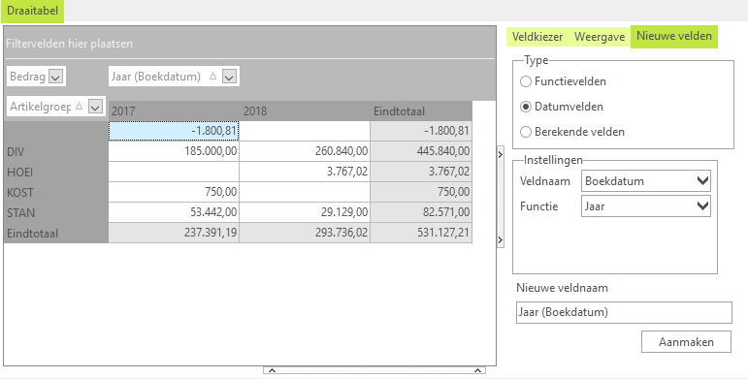This screenshot has height=379, width=748.
Task: Select the Datumvelden radio button
Action: coord(526,107)
